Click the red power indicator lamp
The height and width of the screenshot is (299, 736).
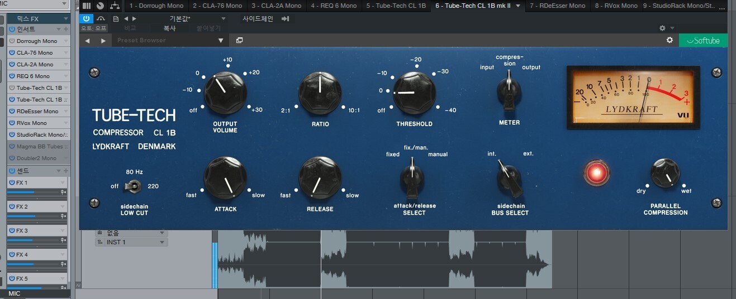pos(596,173)
